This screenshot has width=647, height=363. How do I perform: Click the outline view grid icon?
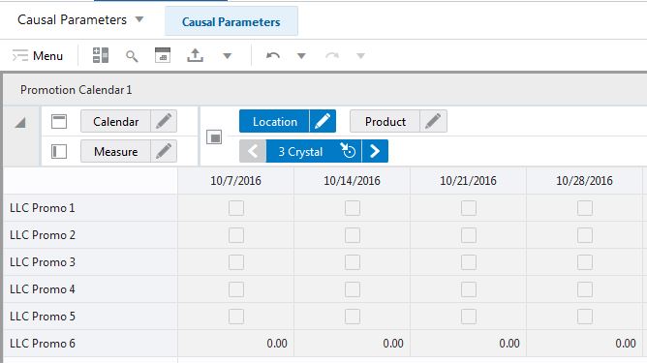click(101, 55)
